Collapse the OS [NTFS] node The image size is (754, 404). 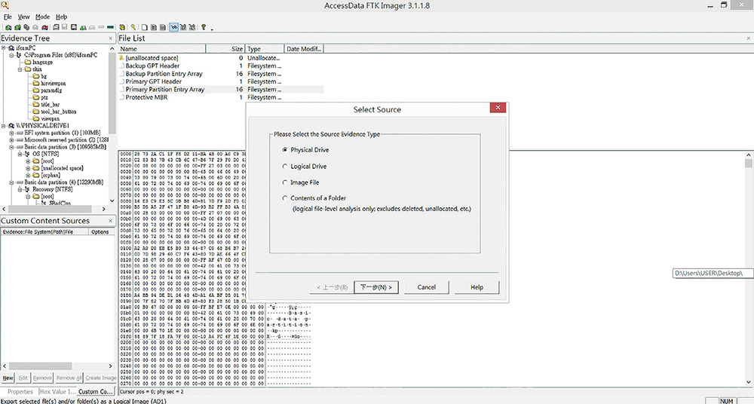point(20,154)
